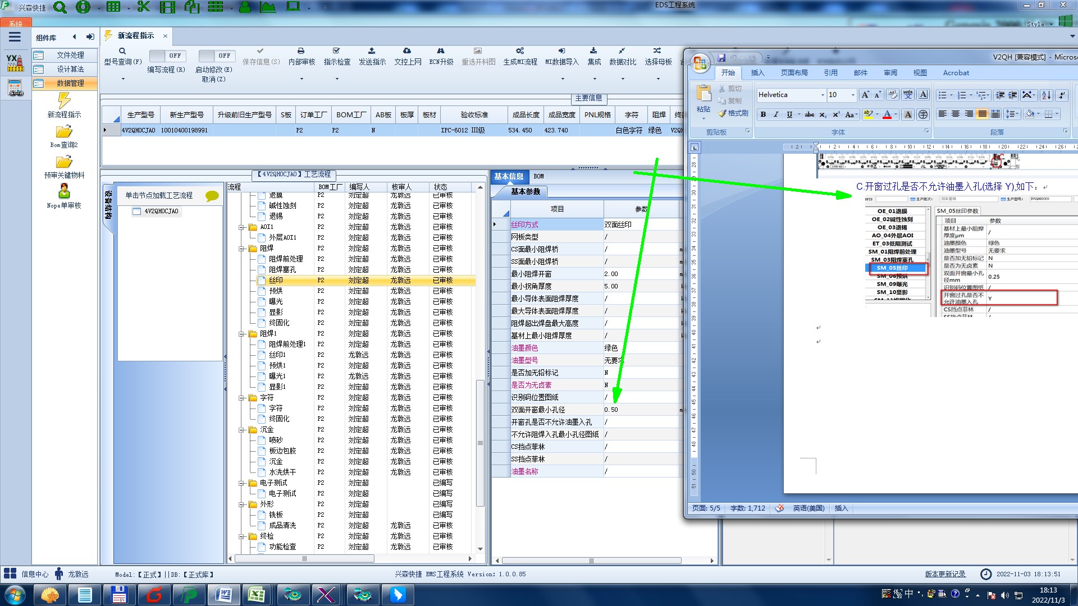Click the 内部审核 printer icon
The width and height of the screenshot is (1078, 606).
(301, 51)
